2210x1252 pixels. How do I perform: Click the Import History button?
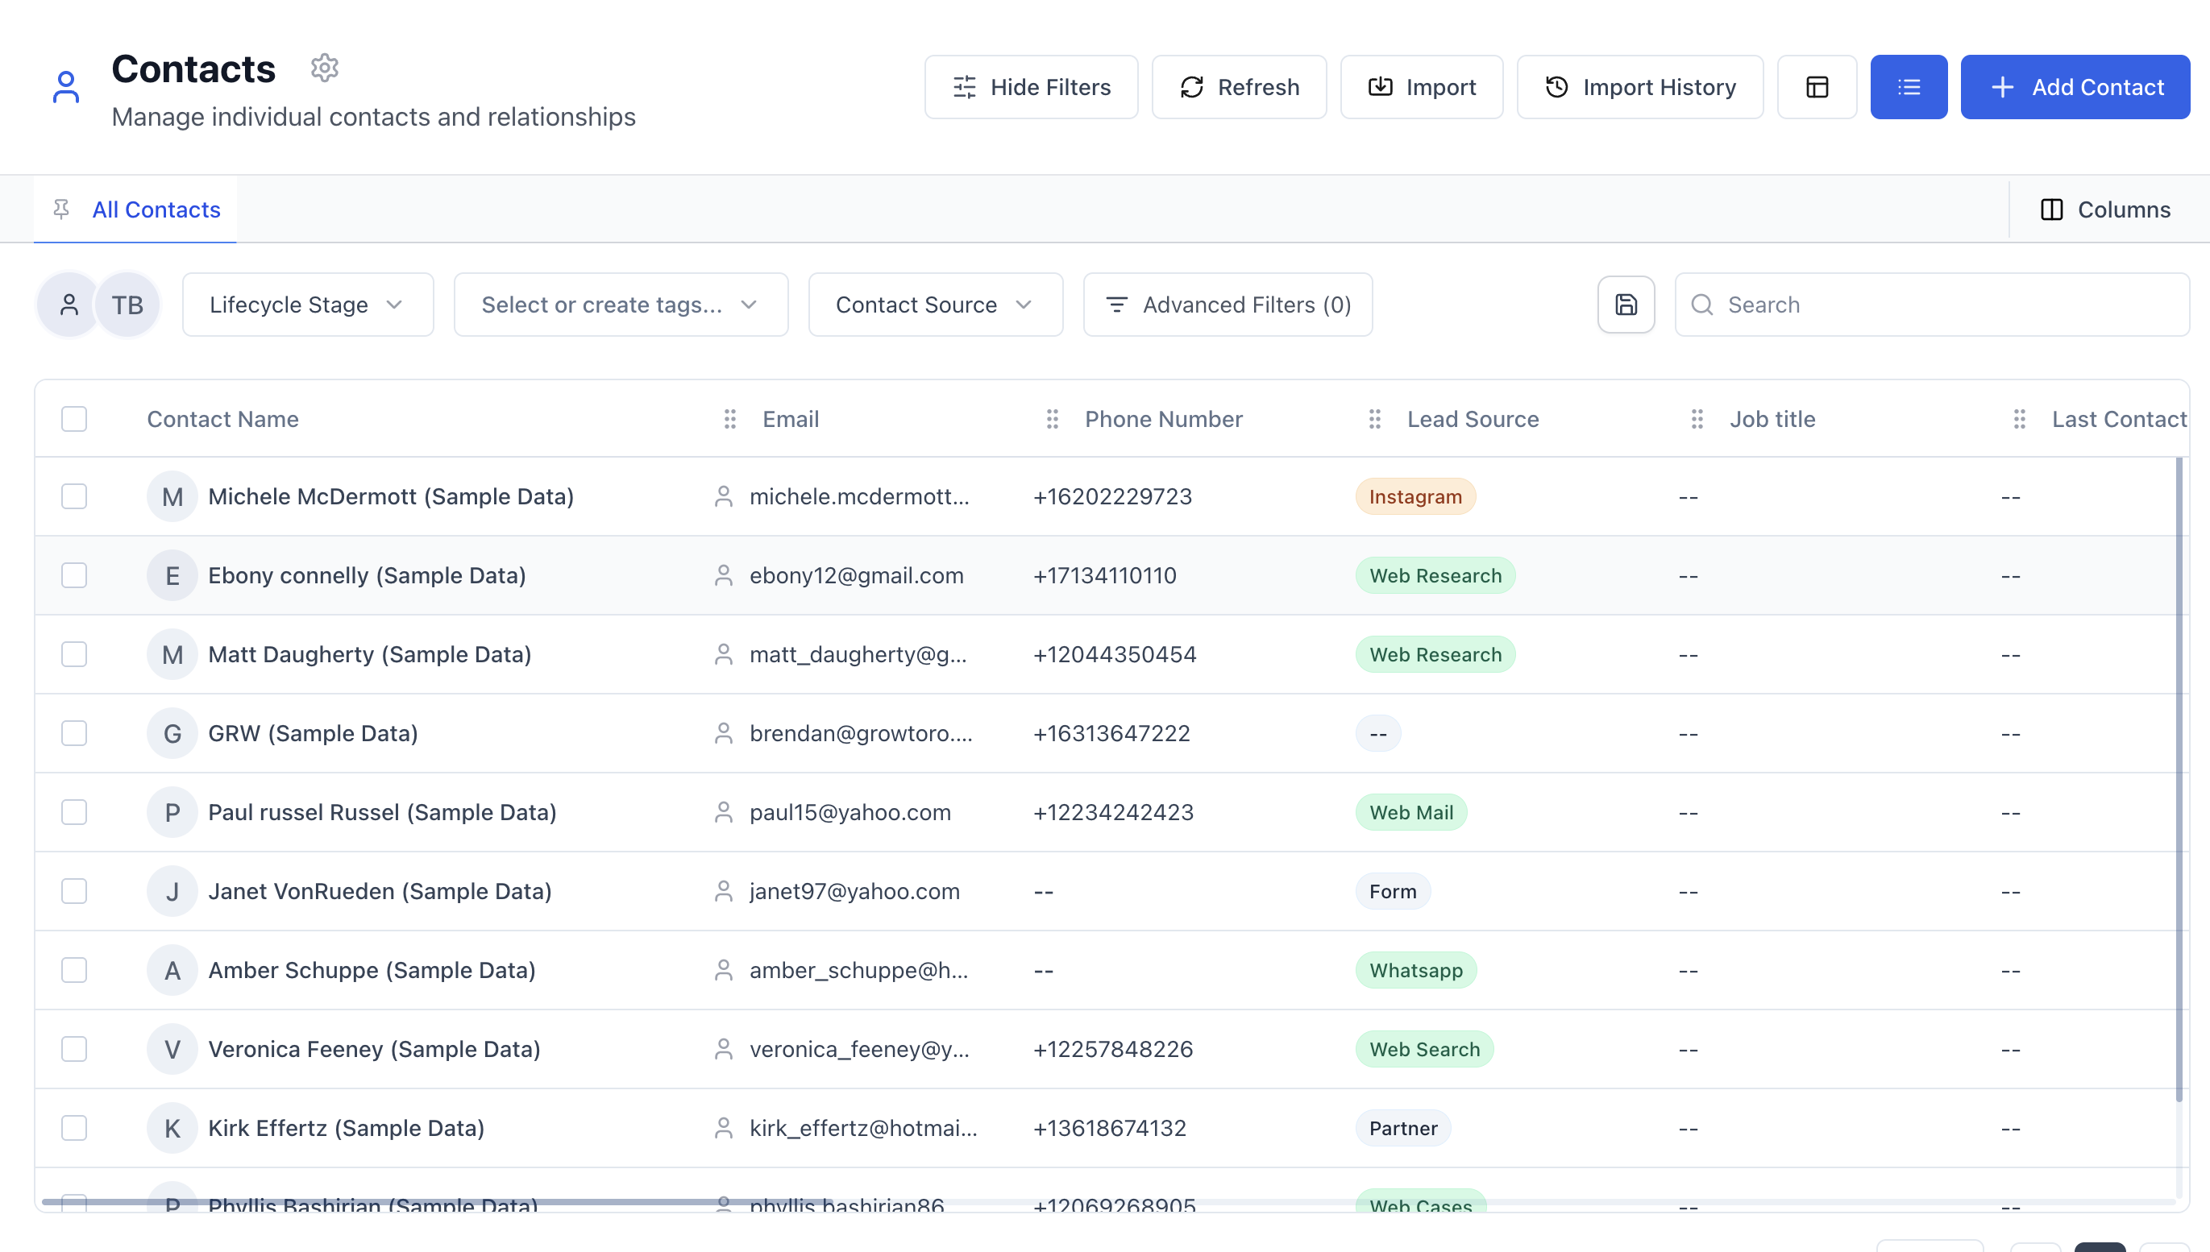1639,87
